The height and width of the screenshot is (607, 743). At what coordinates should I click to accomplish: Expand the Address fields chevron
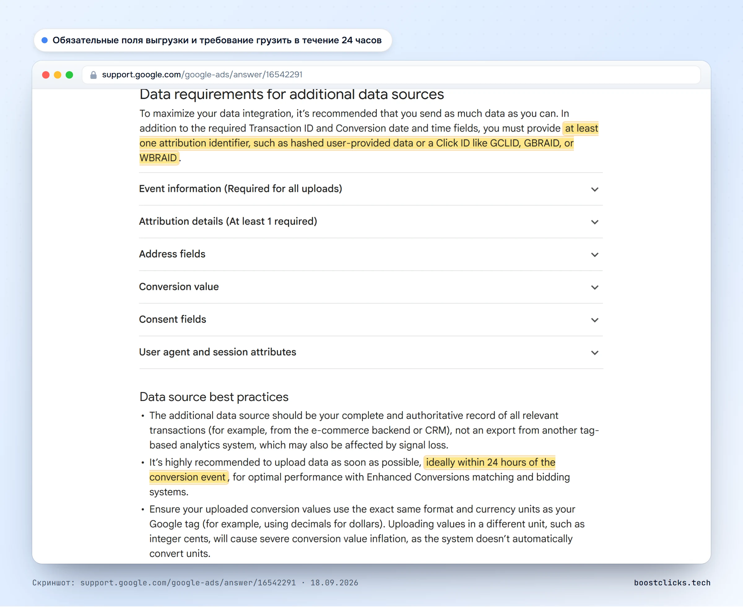point(595,255)
